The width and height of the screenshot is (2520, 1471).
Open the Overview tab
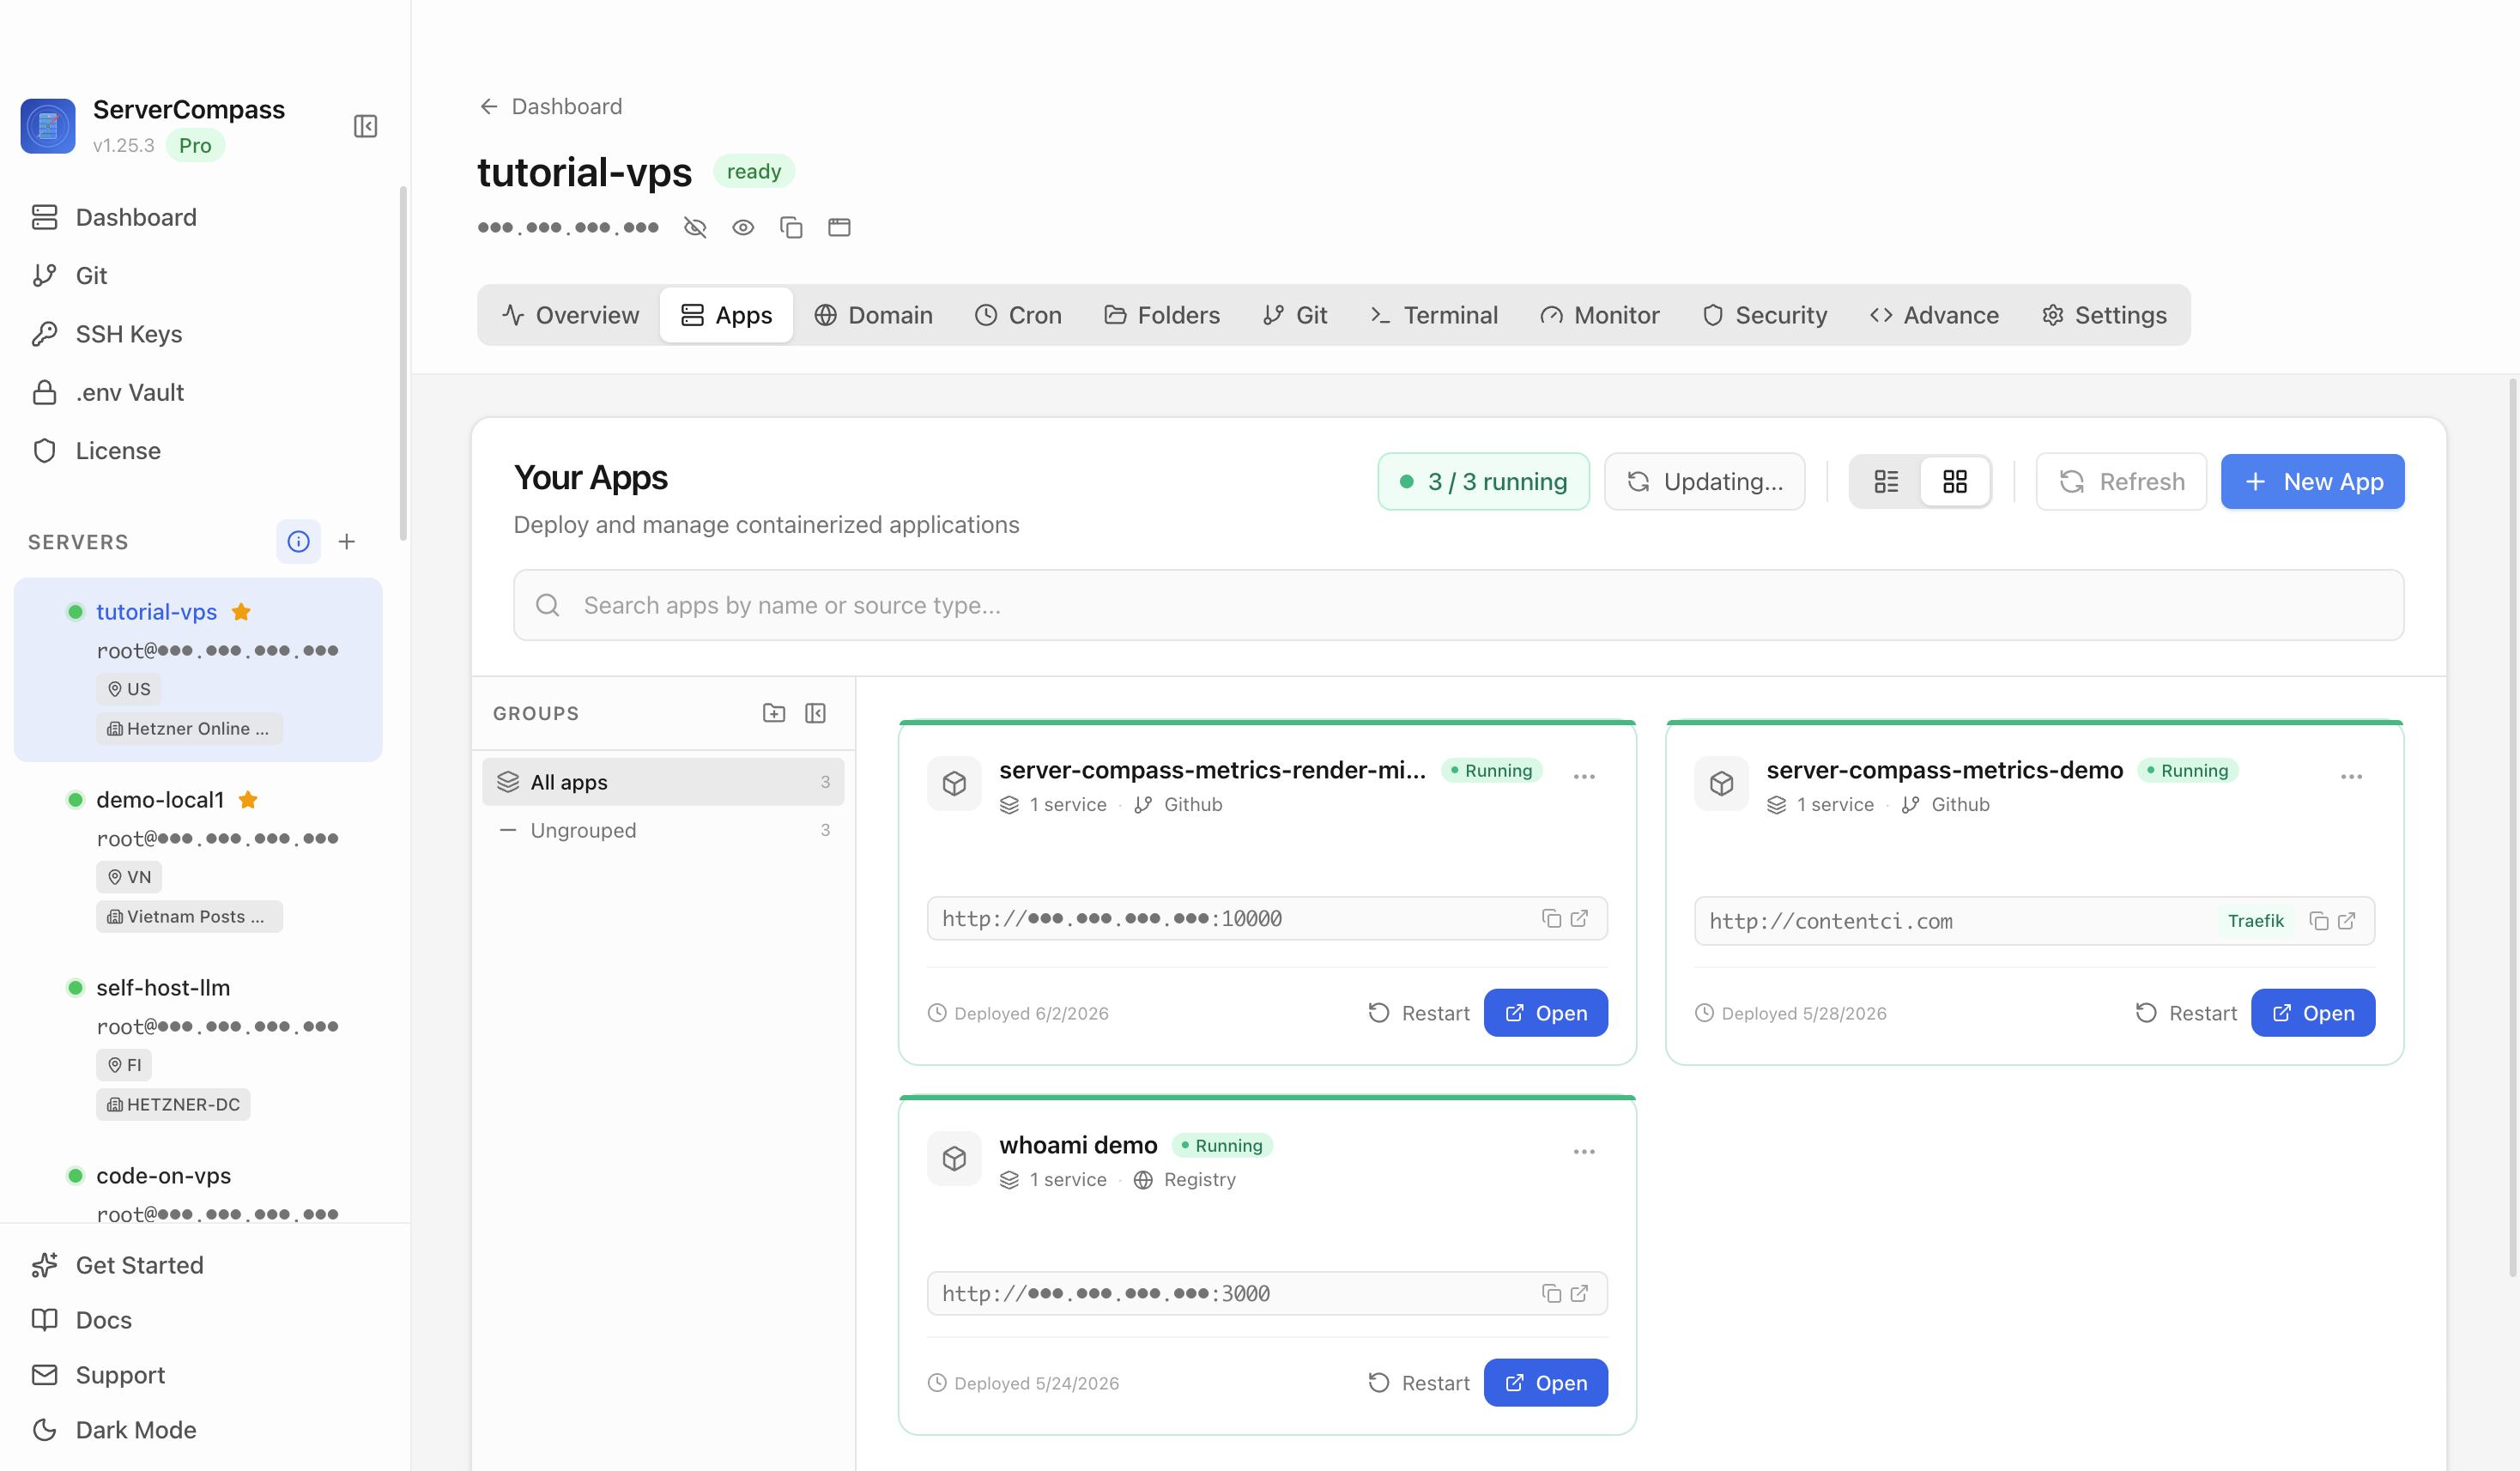[570, 315]
